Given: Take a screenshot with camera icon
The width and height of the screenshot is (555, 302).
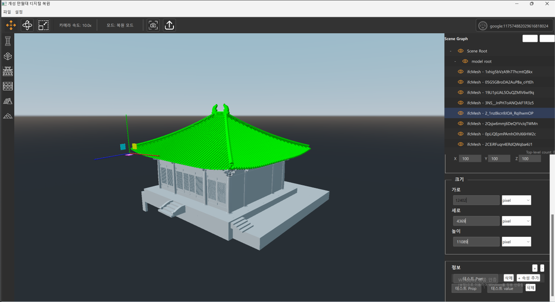Looking at the screenshot, I should pyautogui.click(x=153, y=25).
